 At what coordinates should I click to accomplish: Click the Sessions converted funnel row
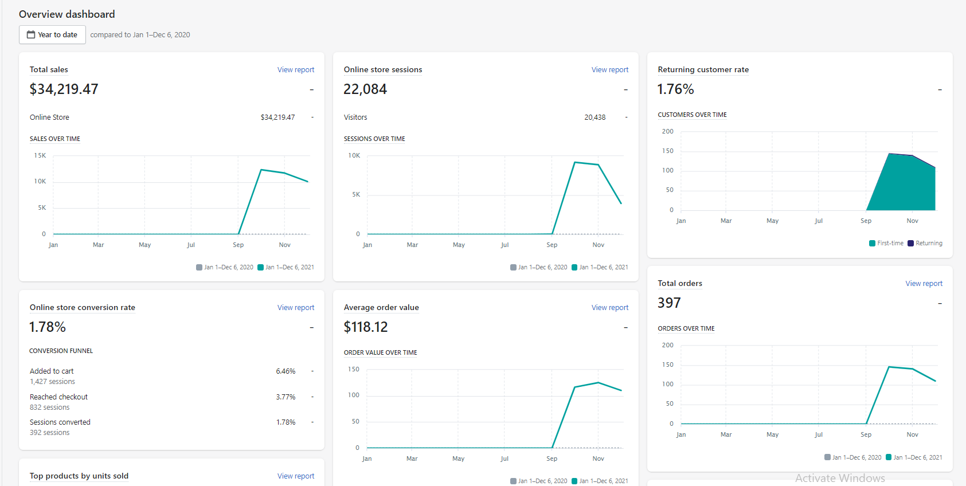[x=172, y=427]
